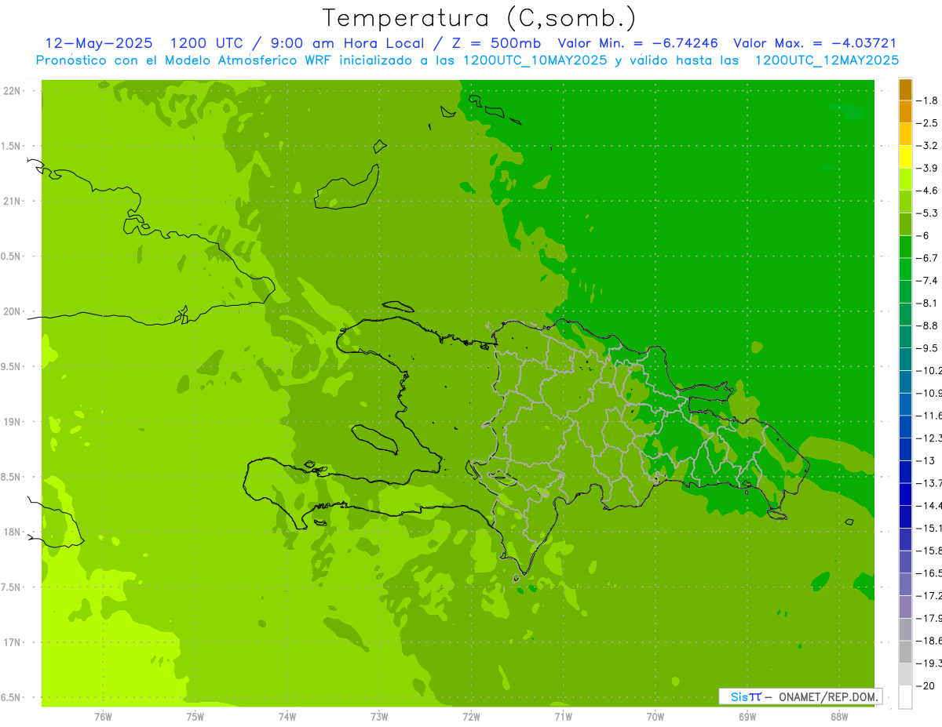Click the green swatch between -6 and -6.7
This screenshot has height=727, width=942.
[x=905, y=246]
